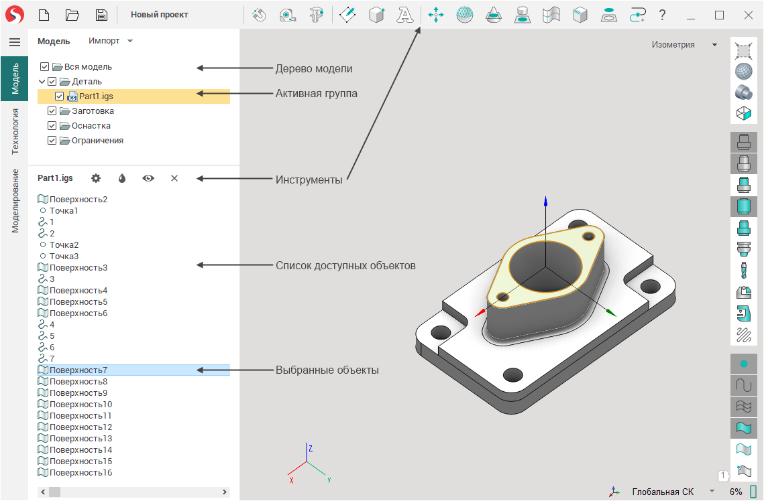This screenshot has width=764, height=501.
Task: Uncheck the Заготовка checkbox
Action: coord(52,111)
